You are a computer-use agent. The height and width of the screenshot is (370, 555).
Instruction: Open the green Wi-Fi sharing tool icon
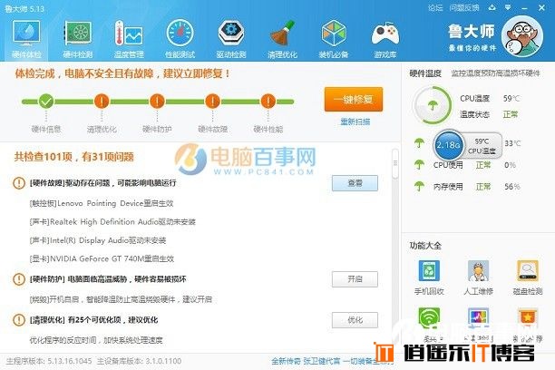pyautogui.click(x=429, y=317)
